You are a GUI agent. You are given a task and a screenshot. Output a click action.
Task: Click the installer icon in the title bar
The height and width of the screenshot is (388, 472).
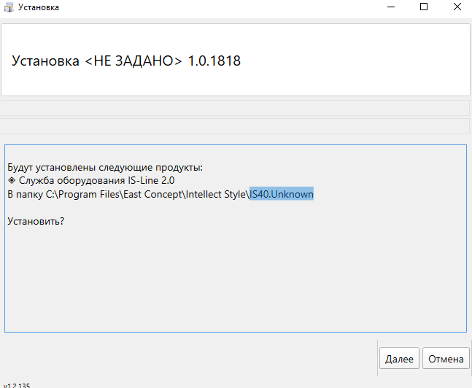[x=9, y=7]
